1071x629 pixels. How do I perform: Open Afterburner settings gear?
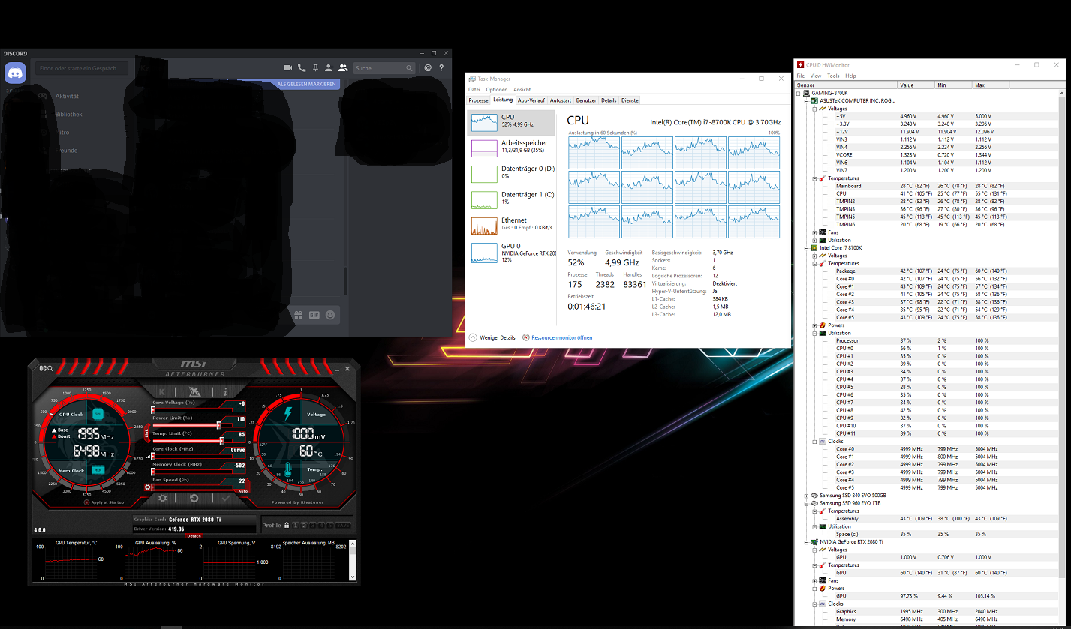click(163, 499)
